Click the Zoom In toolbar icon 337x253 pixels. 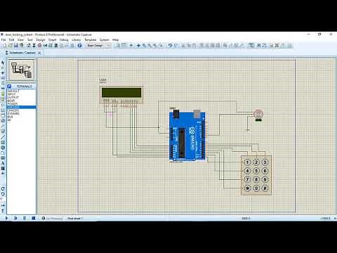pos(144,46)
